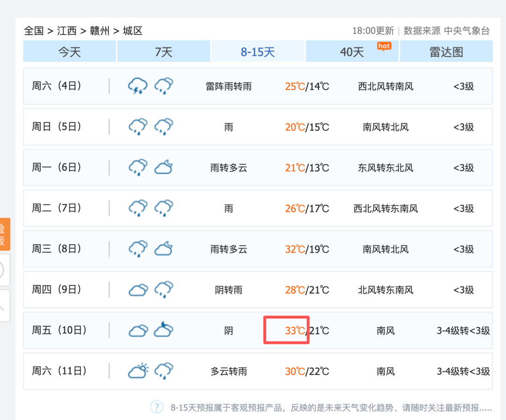Click the first rain icon for Sunday the 5th
506x420 pixels.
tap(138, 127)
